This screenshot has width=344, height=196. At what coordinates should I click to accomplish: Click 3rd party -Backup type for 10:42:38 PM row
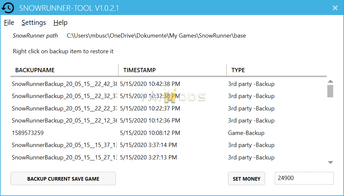pos(251,84)
